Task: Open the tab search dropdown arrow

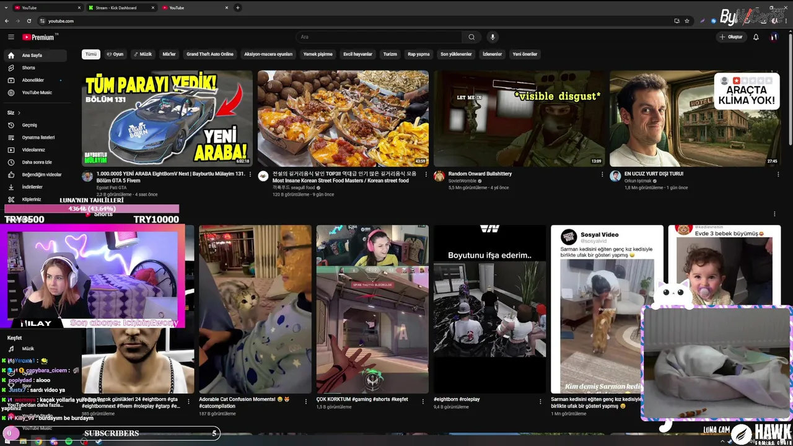Action: coord(7,7)
